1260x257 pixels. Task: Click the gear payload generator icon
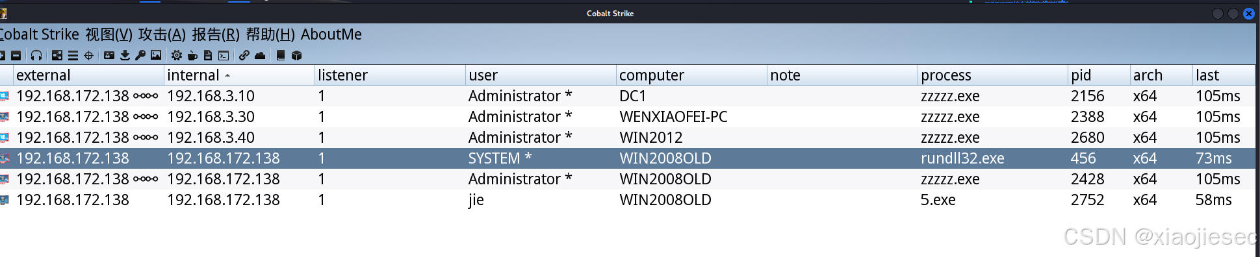[x=177, y=55]
